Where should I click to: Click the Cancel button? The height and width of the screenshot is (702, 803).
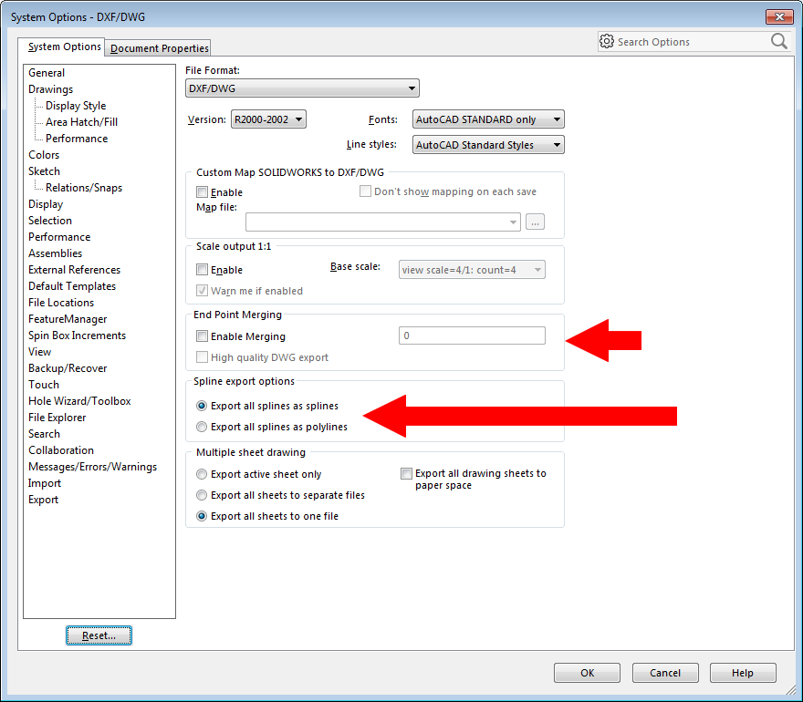pyautogui.click(x=665, y=673)
